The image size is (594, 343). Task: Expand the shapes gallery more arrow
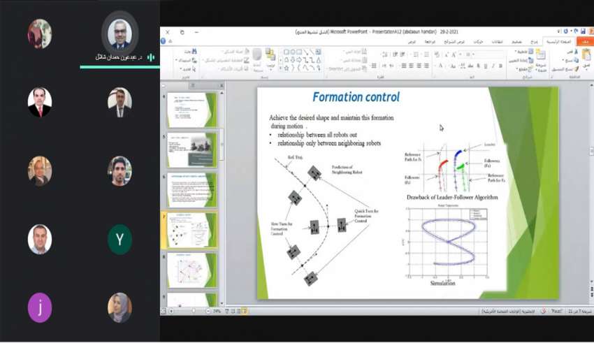click(x=281, y=68)
